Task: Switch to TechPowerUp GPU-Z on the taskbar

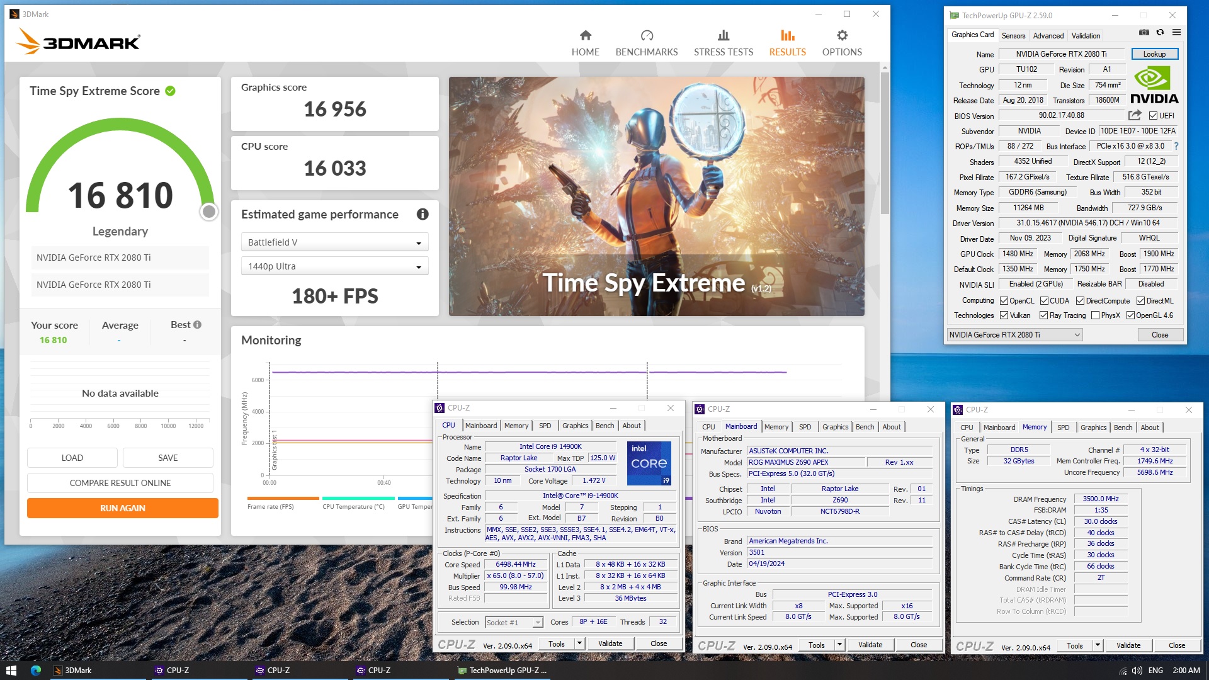Action: pos(502,671)
